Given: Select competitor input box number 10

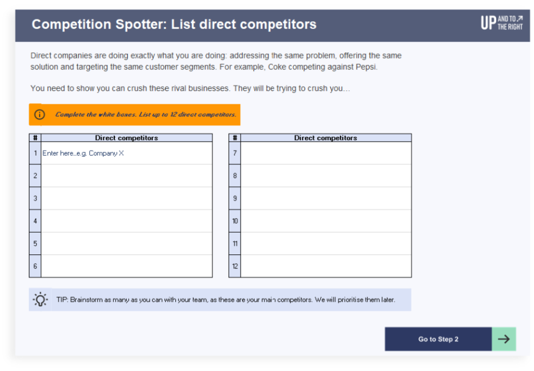Looking at the screenshot, I should tap(326, 221).
